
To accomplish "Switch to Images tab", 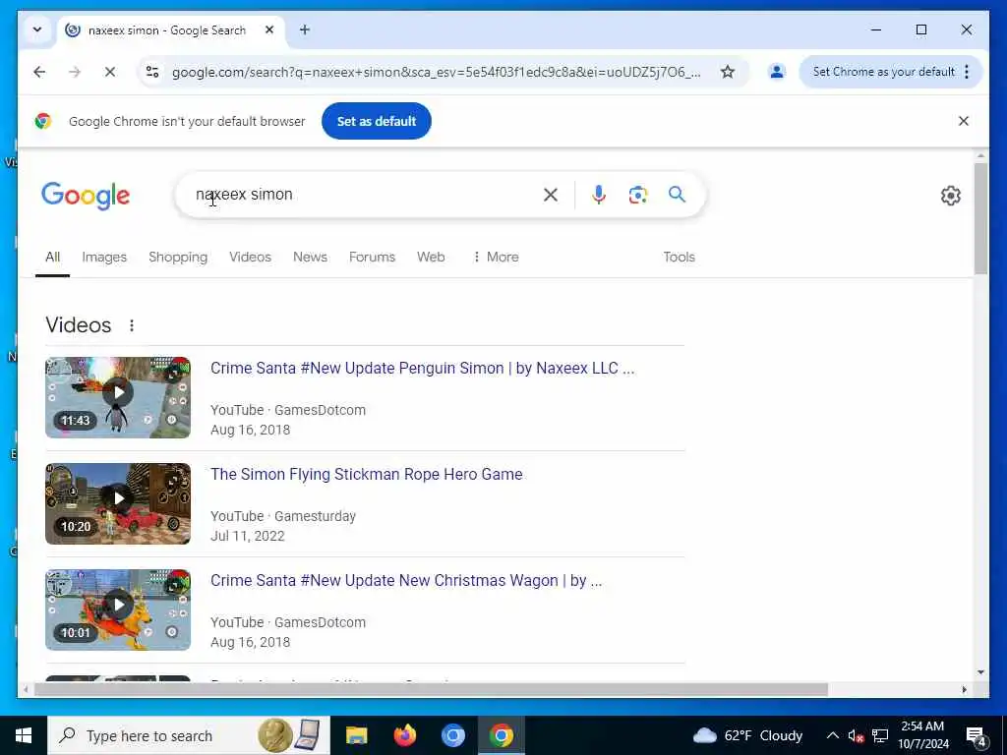I will click(x=104, y=257).
